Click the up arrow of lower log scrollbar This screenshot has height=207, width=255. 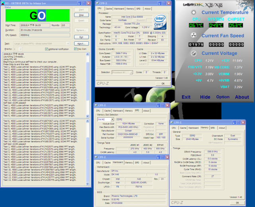tap(88, 121)
